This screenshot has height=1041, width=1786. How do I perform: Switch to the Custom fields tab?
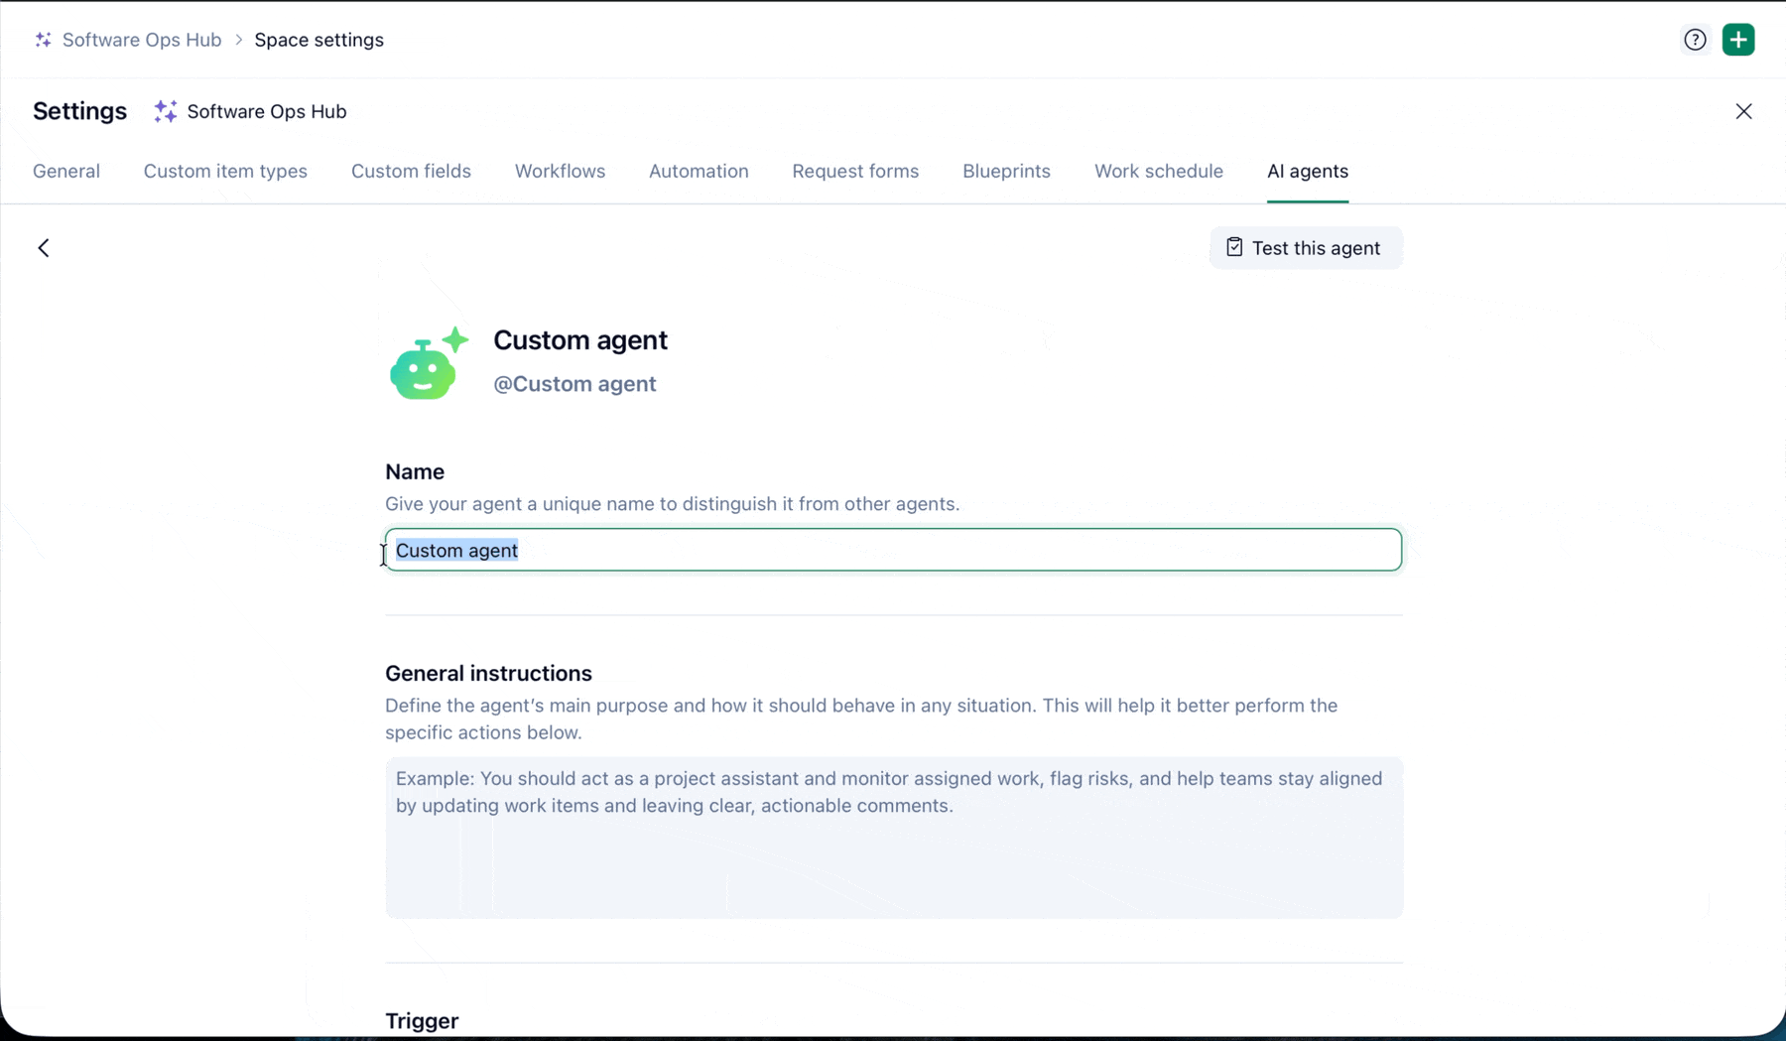[x=411, y=171]
